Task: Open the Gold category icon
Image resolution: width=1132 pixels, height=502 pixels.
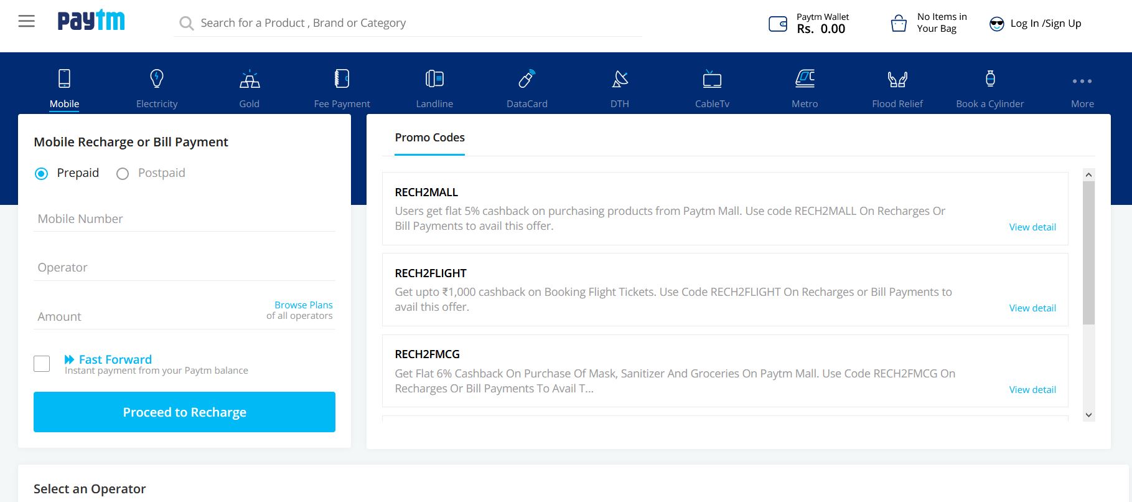Action: click(x=250, y=78)
